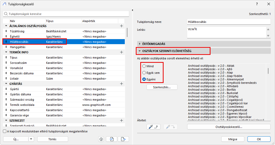Pick up settings with the eyedropper button
The height and width of the screenshot is (145, 275).
coord(153,127)
